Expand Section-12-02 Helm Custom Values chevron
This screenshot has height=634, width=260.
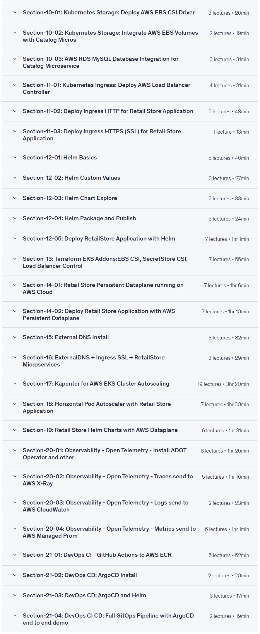click(15, 178)
